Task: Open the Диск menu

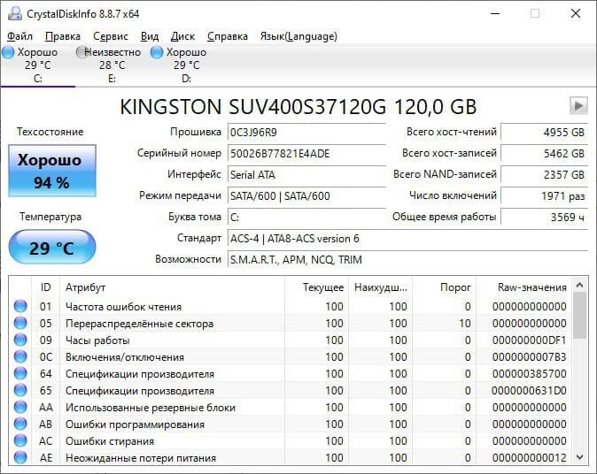Action: pyautogui.click(x=182, y=36)
